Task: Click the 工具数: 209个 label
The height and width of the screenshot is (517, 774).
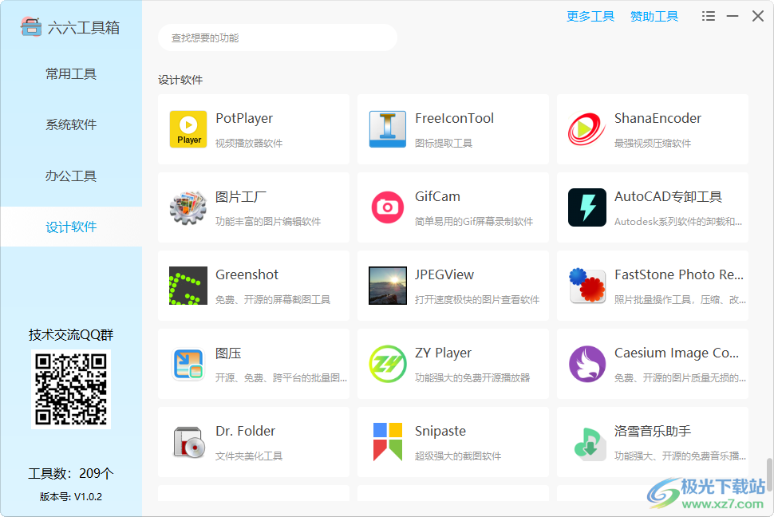Action: [71, 474]
